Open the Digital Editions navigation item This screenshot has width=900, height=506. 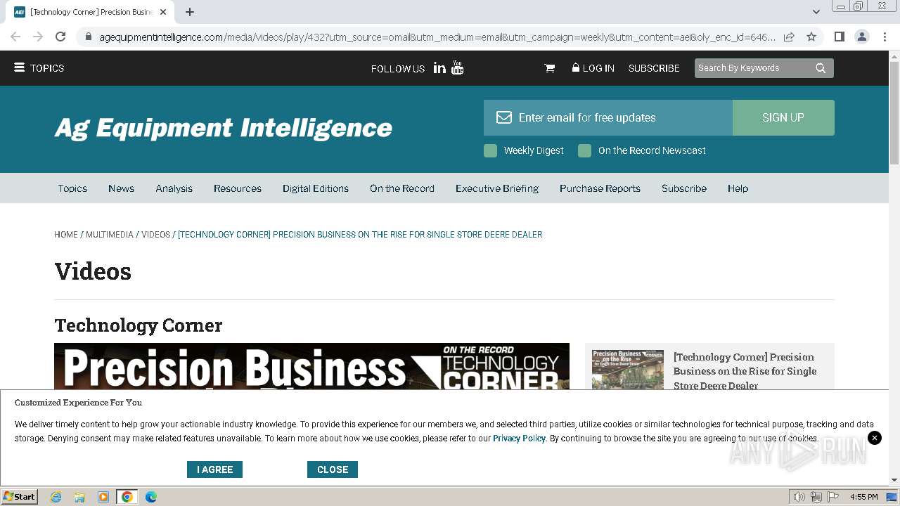pos(316,188)
